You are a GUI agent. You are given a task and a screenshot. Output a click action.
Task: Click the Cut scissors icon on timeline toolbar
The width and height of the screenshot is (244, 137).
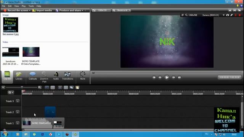pyautogui.click(x=60, y=88)
